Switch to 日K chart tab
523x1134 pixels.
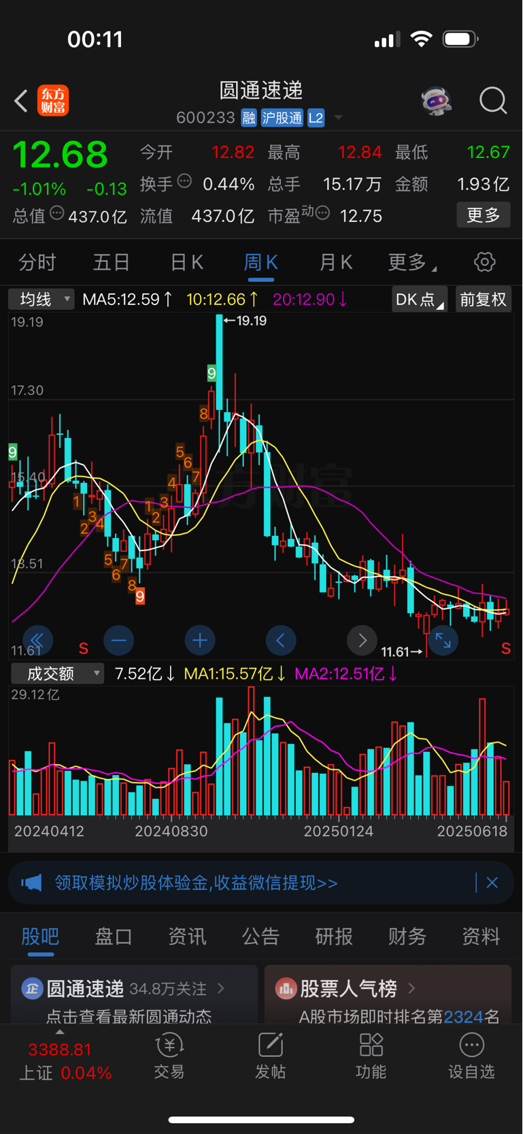point(186,262)
